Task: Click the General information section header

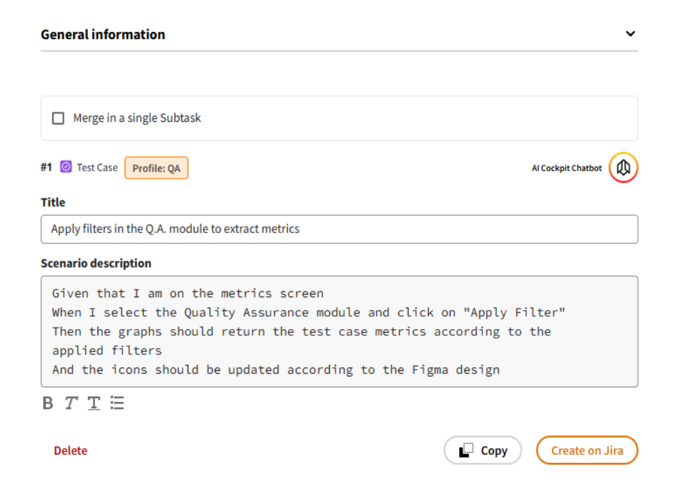Action: click(103, 35)
